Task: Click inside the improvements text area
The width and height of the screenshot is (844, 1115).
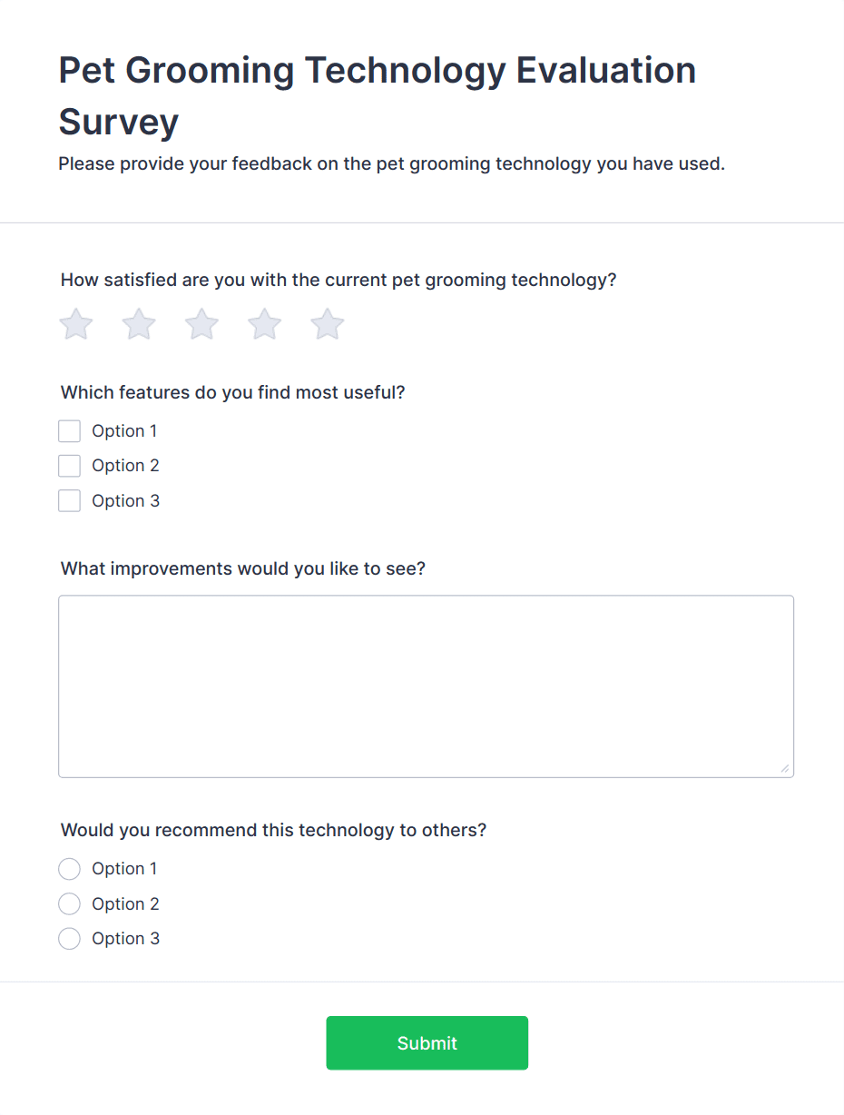Action: point(426,681)
